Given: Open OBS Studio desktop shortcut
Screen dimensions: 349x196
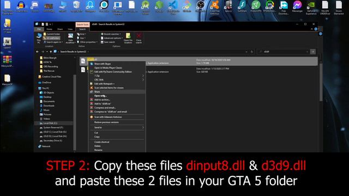Looking at the screenshot, I should pos(201,7).
